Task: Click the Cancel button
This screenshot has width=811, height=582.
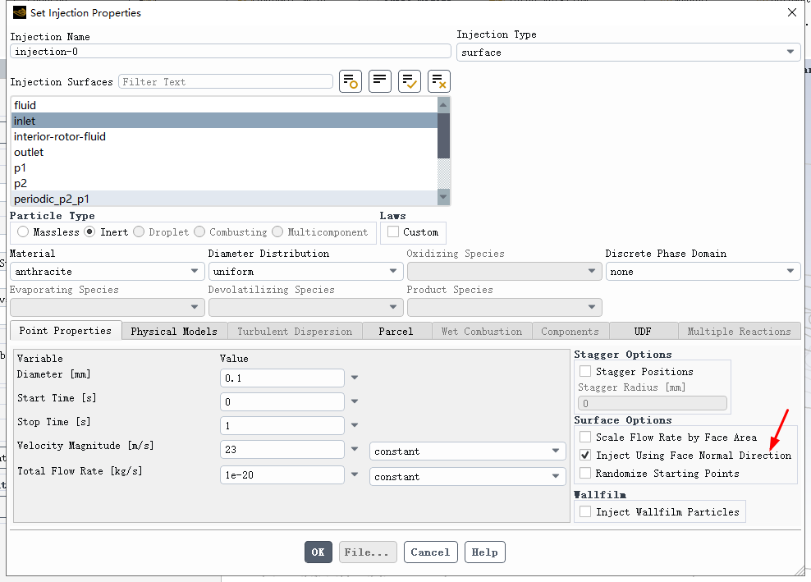Action: [430, 552]
